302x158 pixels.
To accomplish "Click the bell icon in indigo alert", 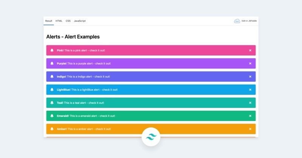I will click(52, 77).
